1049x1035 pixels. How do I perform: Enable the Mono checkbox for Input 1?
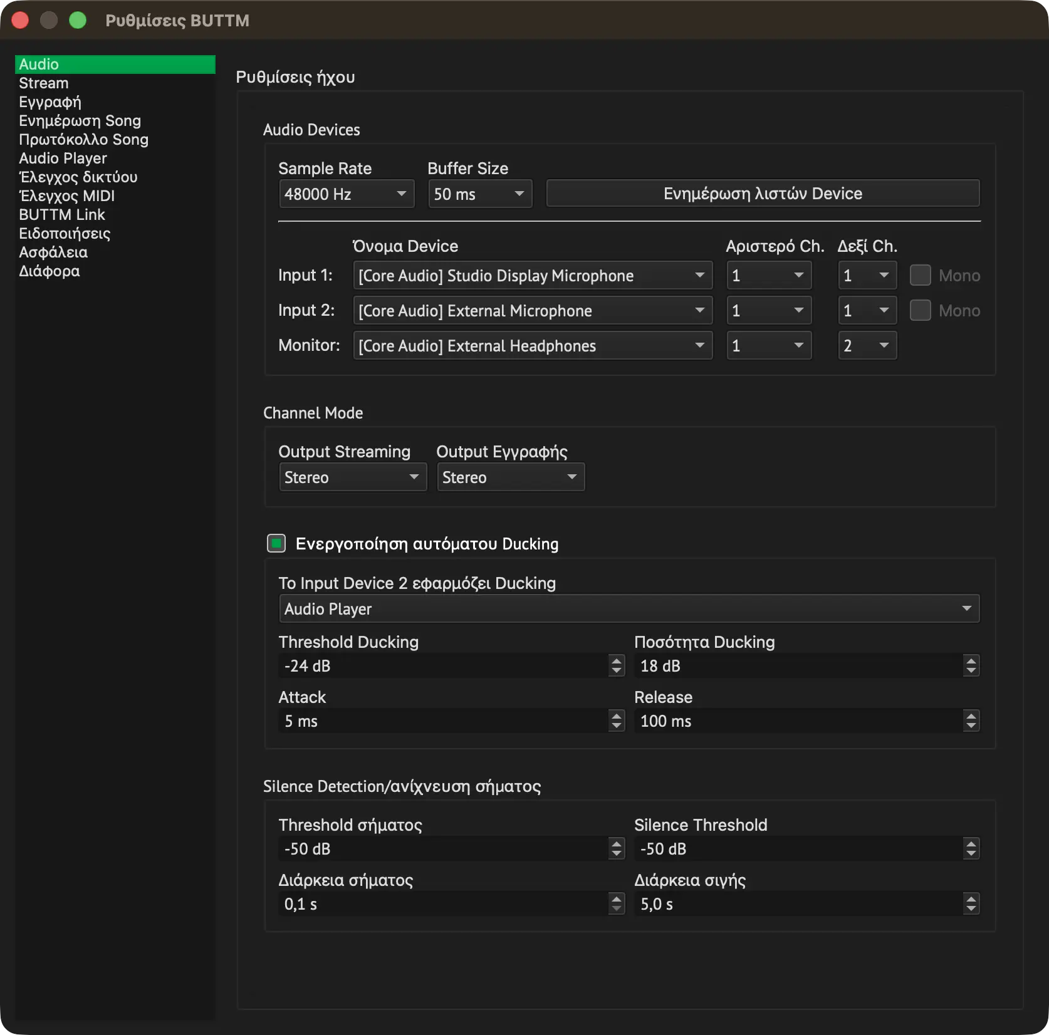click(x=920, y=276)
